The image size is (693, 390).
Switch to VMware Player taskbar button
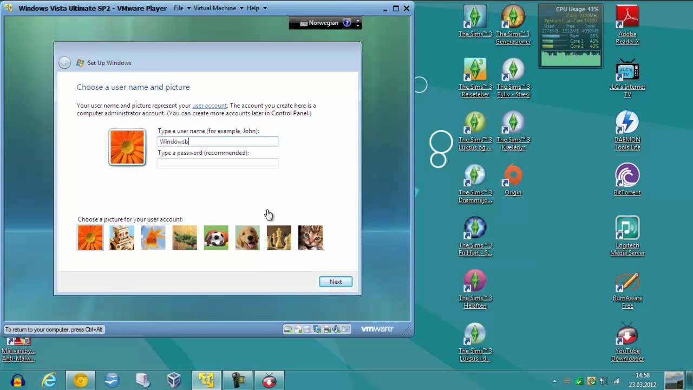206,380
